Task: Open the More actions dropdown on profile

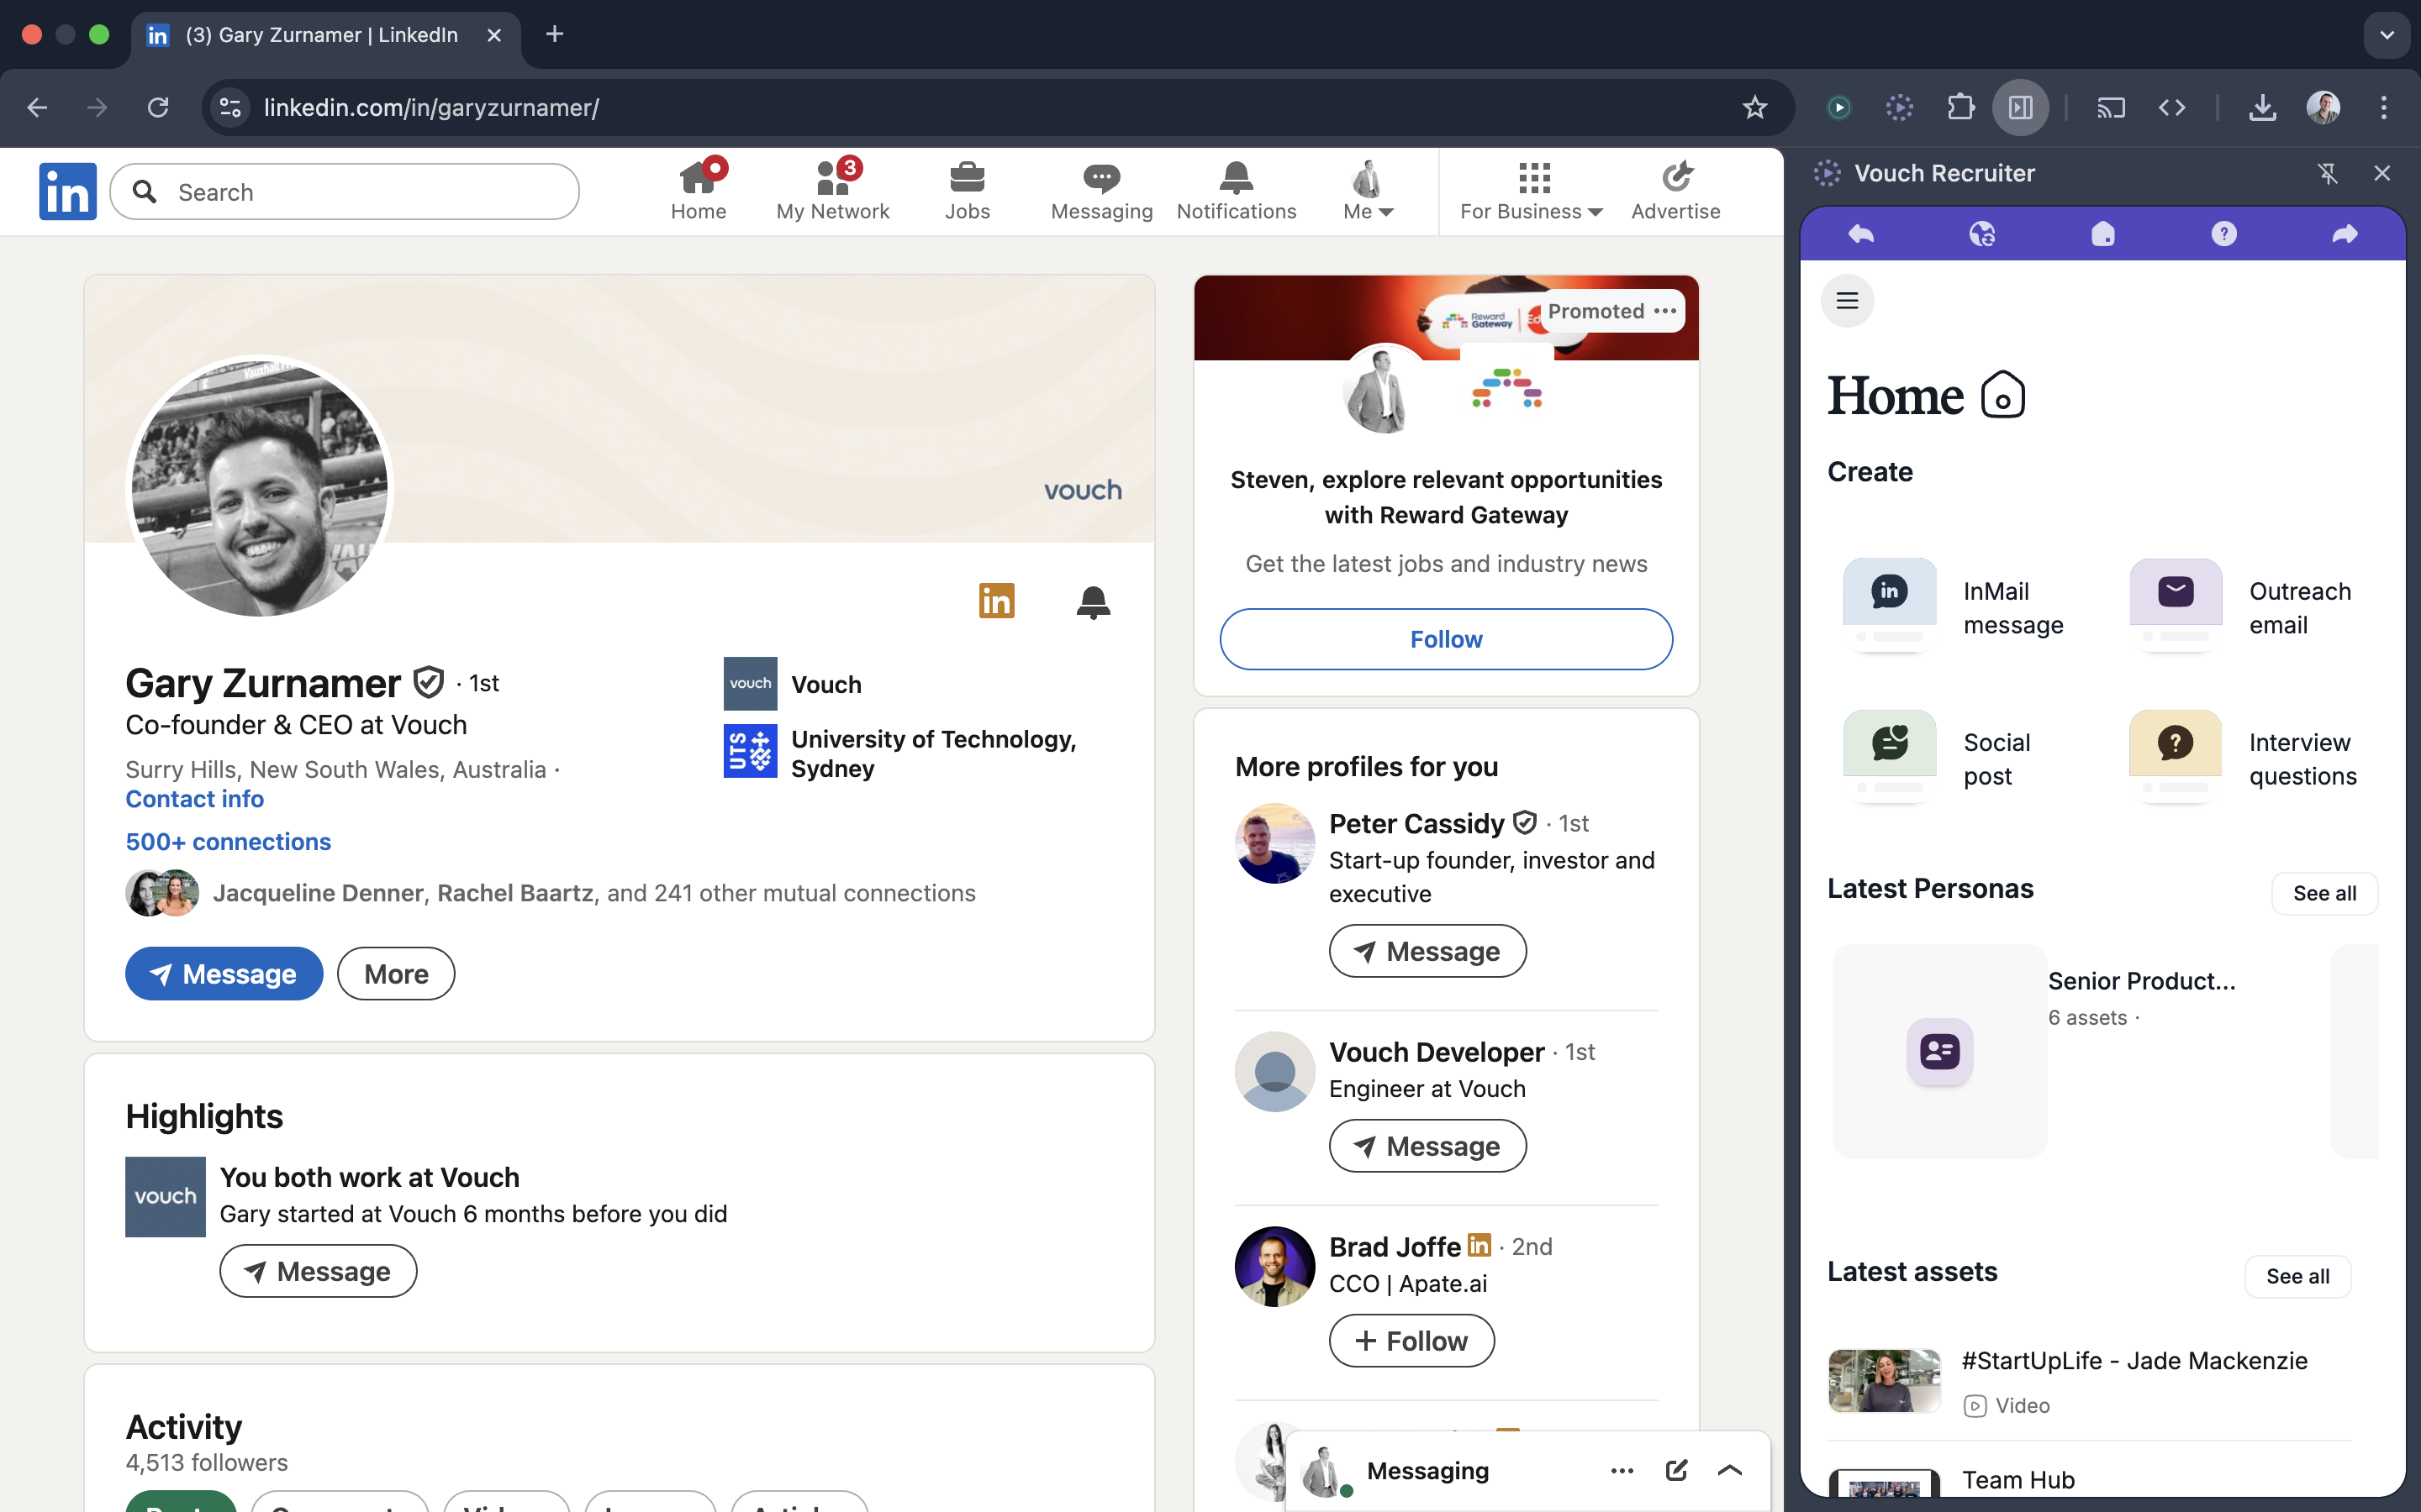Action: [396, 973]
